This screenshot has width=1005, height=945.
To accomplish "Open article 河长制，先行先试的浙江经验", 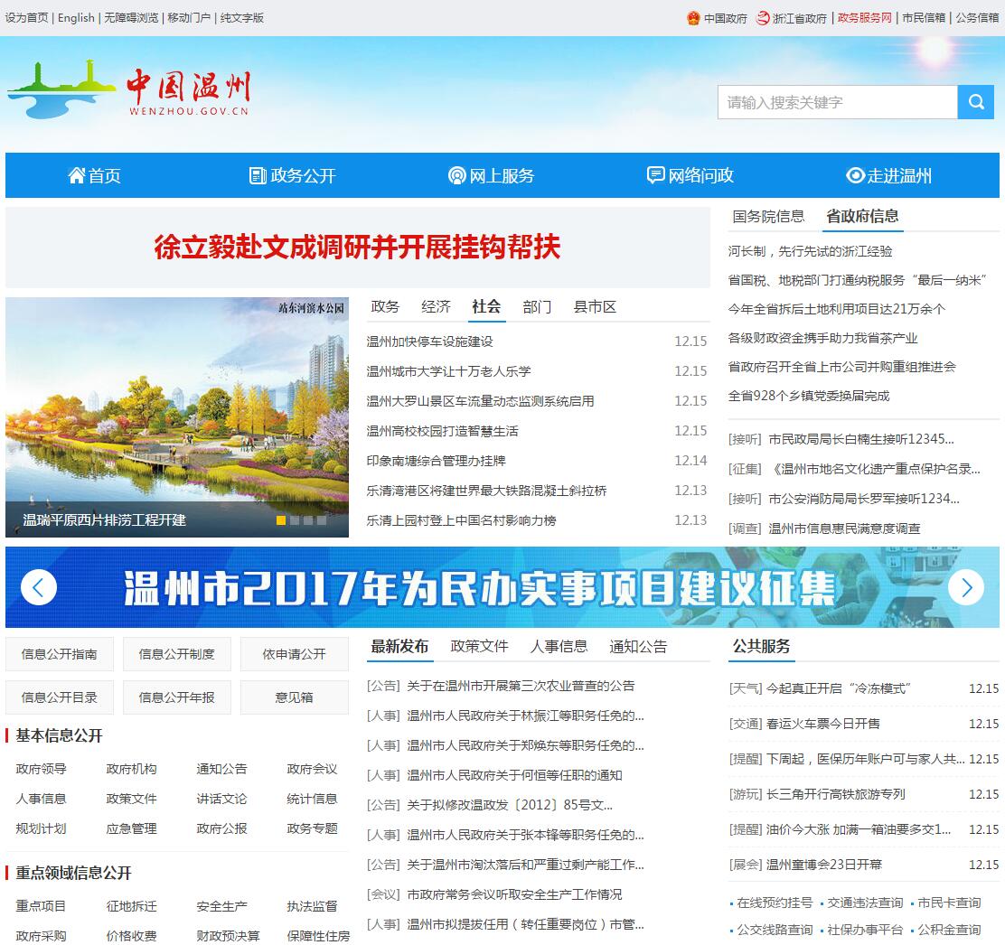I will pos(810,251).
